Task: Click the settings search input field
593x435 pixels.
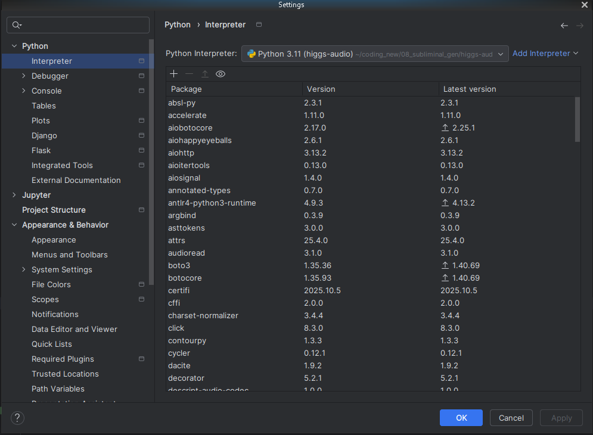Action: [83, 25]
